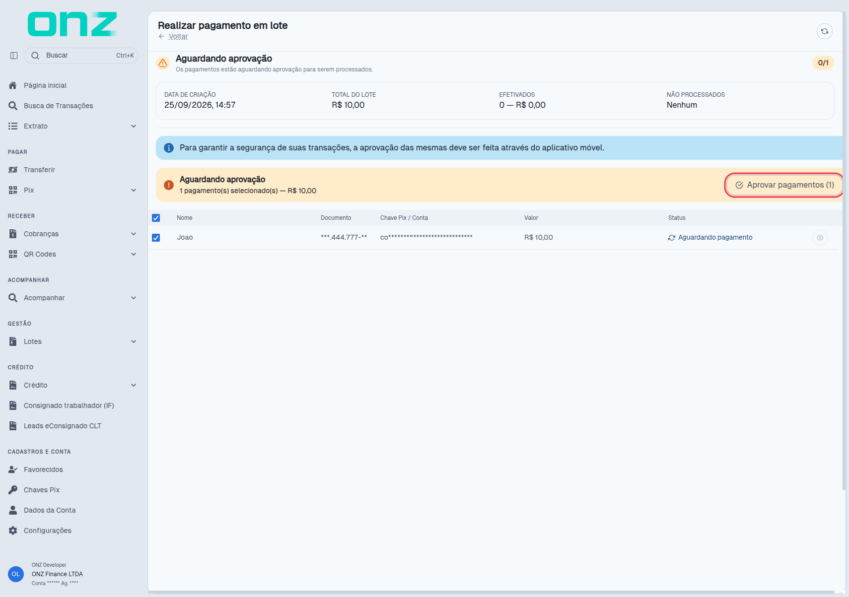The height and width of the screenshot is (597, 849).
Task: Click the R$ 10,00 value in Joao row
Action: [x=538, y=238]
